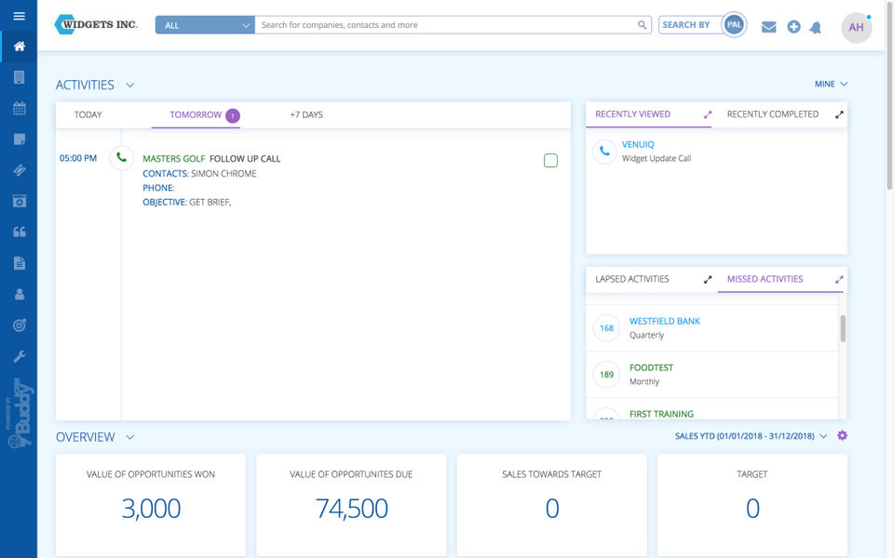Open the Masters Golf company link
This screenshot has height=558, width=894.
[174, 159]
